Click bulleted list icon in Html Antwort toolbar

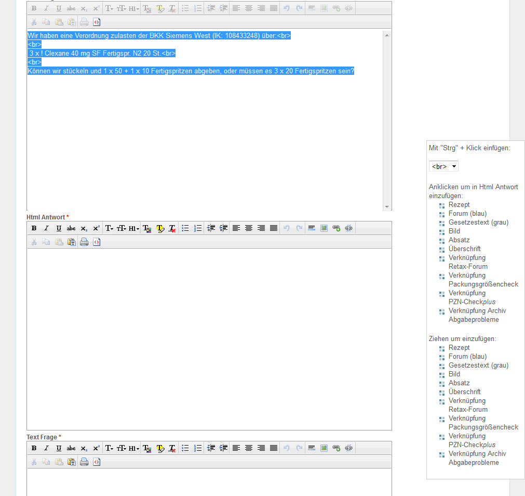coord(185,228)
